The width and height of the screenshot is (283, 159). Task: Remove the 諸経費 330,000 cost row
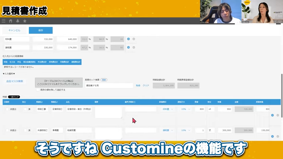(x=134, y=47)
